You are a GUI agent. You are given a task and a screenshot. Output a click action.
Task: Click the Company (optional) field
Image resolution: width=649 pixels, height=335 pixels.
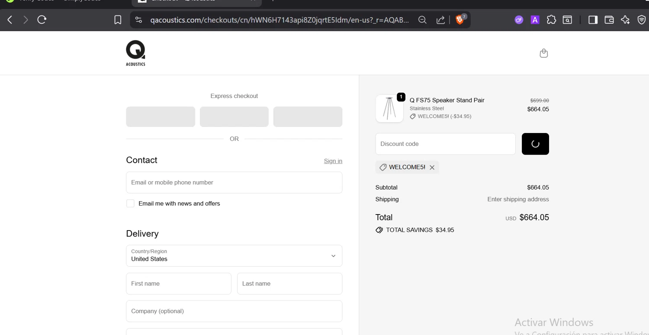234,311
